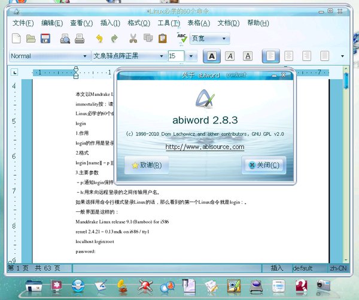
Task: Click the vertical scrollbar thumb
Action: coord(346,81)
